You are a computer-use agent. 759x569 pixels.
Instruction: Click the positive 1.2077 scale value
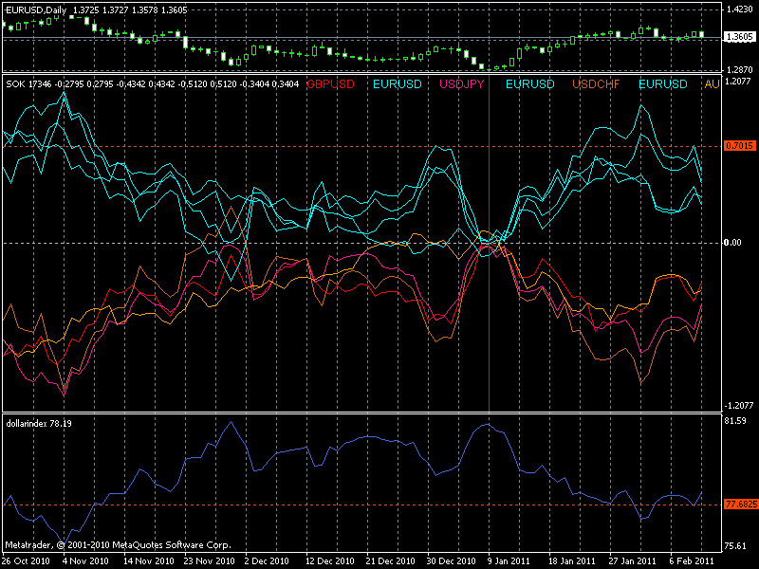click(x=740, y=81)
